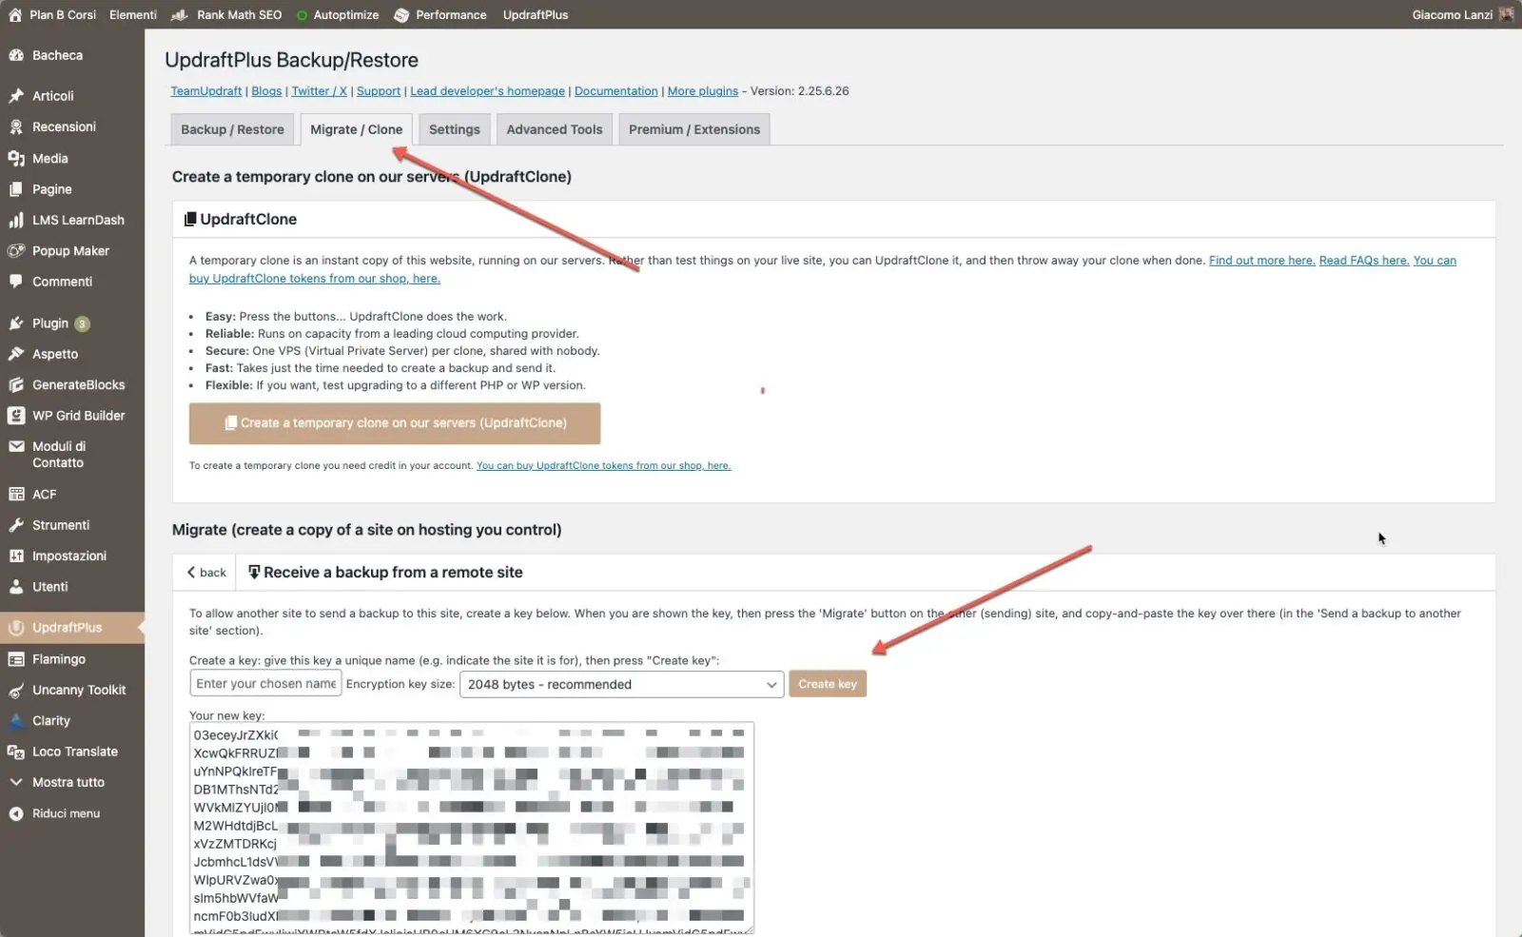
Task: Click the Utenti user icon
Action: click(x=16, y=587)
